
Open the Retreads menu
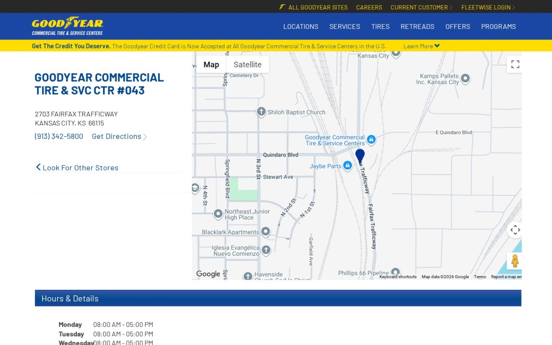click(417, 26)
